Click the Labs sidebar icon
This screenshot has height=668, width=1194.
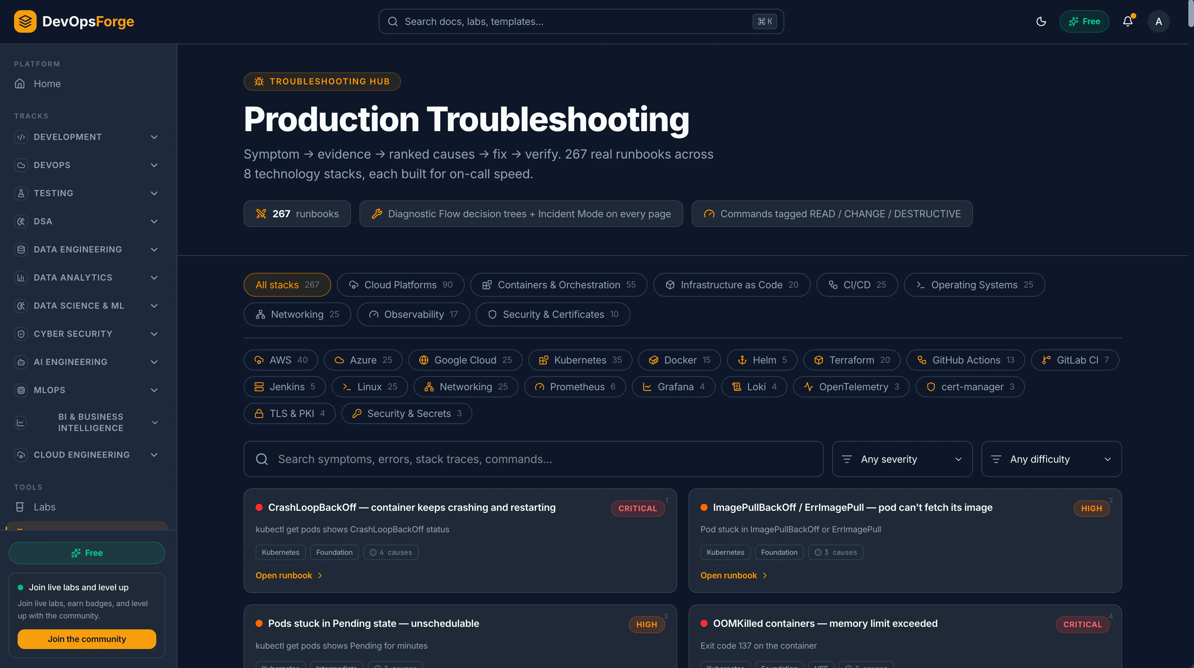tap(20, 507)
